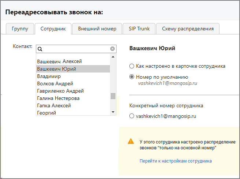The height and width of the screenshot is (179, 240).
Task: Select Георгий in contact list
Action: pyautogui.click(x=73, y=113)
